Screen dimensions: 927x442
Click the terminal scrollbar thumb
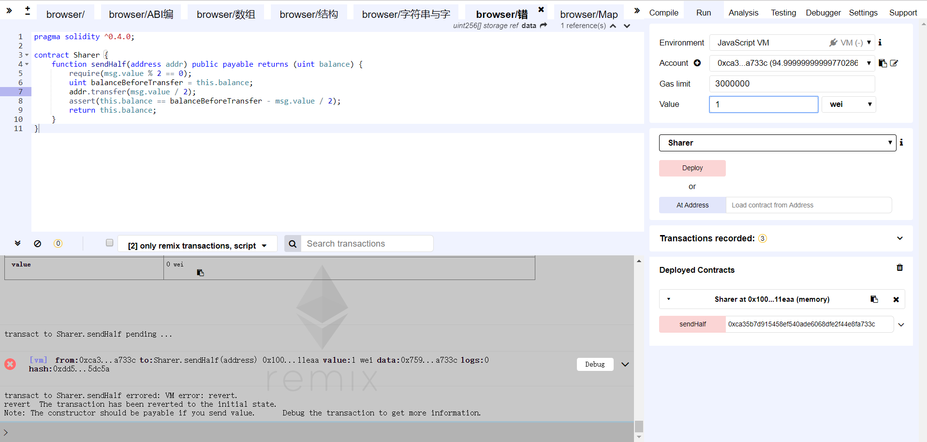639,426
